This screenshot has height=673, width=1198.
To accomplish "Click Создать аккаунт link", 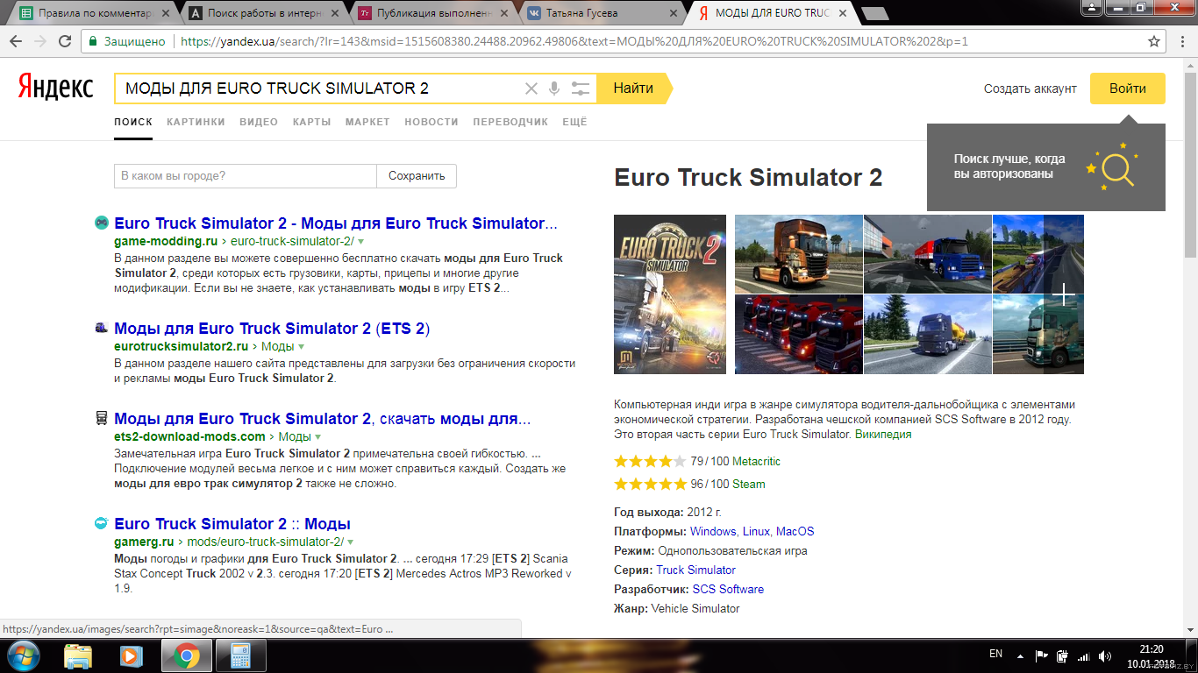I will click(x=1030, y=89).
